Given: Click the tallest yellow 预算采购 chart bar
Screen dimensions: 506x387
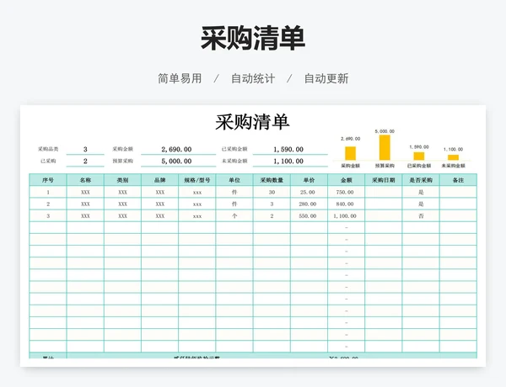Looking at the screenshot, I should coord(385,147).
